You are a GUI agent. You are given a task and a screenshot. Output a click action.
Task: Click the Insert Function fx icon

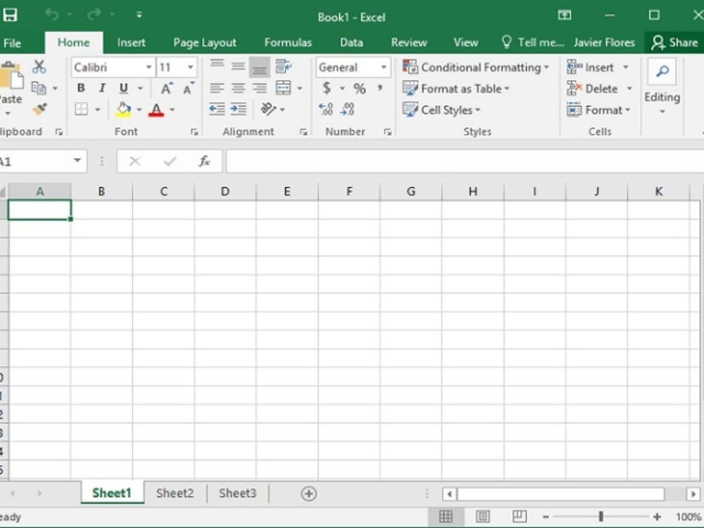pos(204,161)
